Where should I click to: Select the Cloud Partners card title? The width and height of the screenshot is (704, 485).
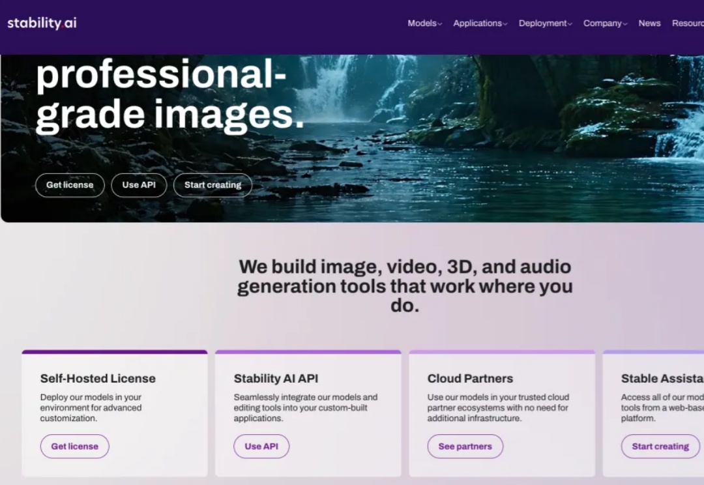[470, 379]
